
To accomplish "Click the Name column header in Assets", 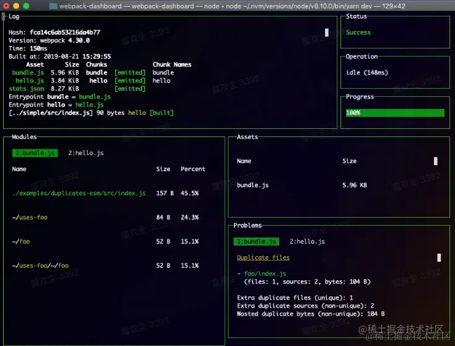I will [x=244, y=161].
